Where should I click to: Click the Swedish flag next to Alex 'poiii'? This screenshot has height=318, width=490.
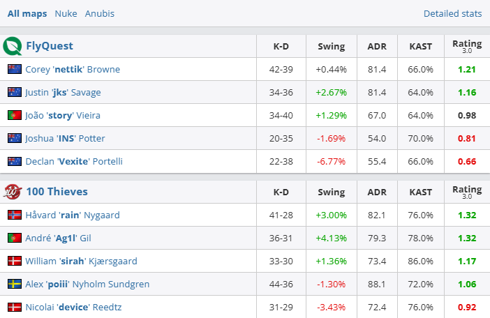coord(14,284)
